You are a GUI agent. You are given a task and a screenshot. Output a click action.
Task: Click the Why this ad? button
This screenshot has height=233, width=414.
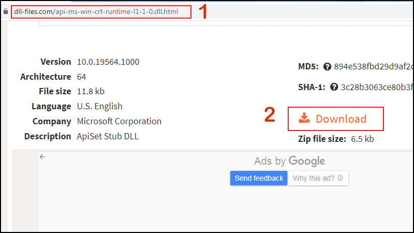click(318, 178)
